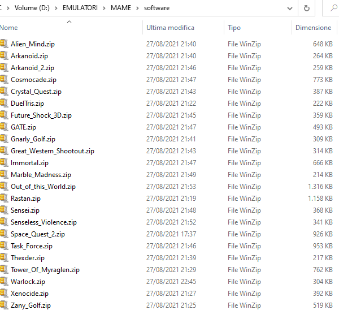Select the file name Space_Quest_2.zip
This screenshot has height=323, width=339.
click(x=38, y=234)
